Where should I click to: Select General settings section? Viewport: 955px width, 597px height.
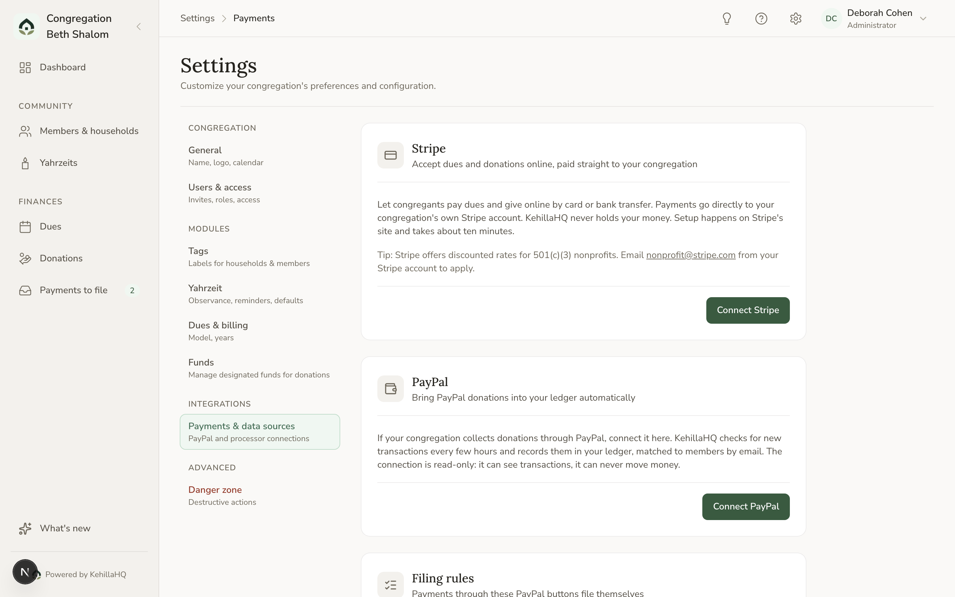tap(260, 156)
